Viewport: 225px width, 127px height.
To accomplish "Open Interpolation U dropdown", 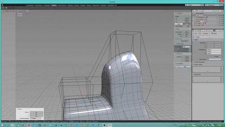I will pos(214,49).
